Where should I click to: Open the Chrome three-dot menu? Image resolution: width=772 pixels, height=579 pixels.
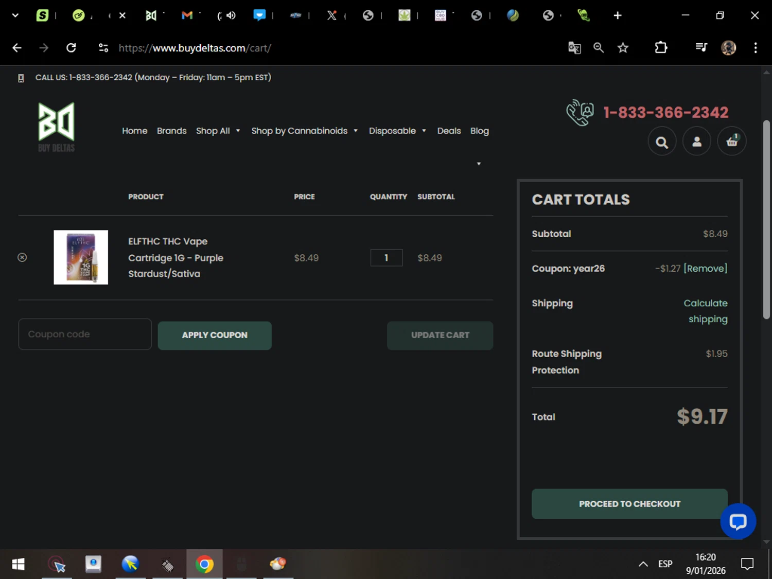pyautogui.click(x=756, y=48)
